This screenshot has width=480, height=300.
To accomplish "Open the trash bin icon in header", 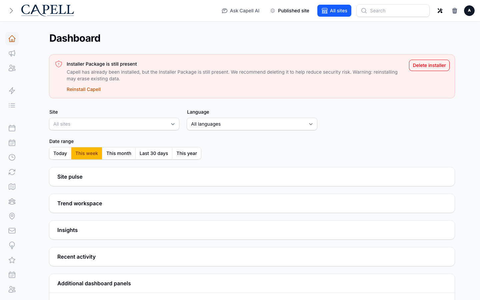I will [x=455, y=11].
